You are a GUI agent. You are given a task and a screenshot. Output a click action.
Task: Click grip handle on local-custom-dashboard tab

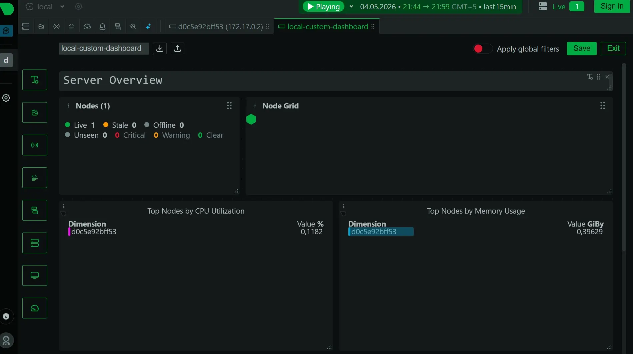point(373,27)
